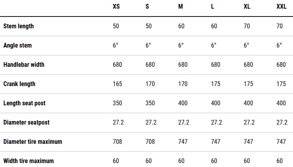This screenshot has height=167, width=293.
Task: Click the M tire diameter value 747
Action: point(183,142)
